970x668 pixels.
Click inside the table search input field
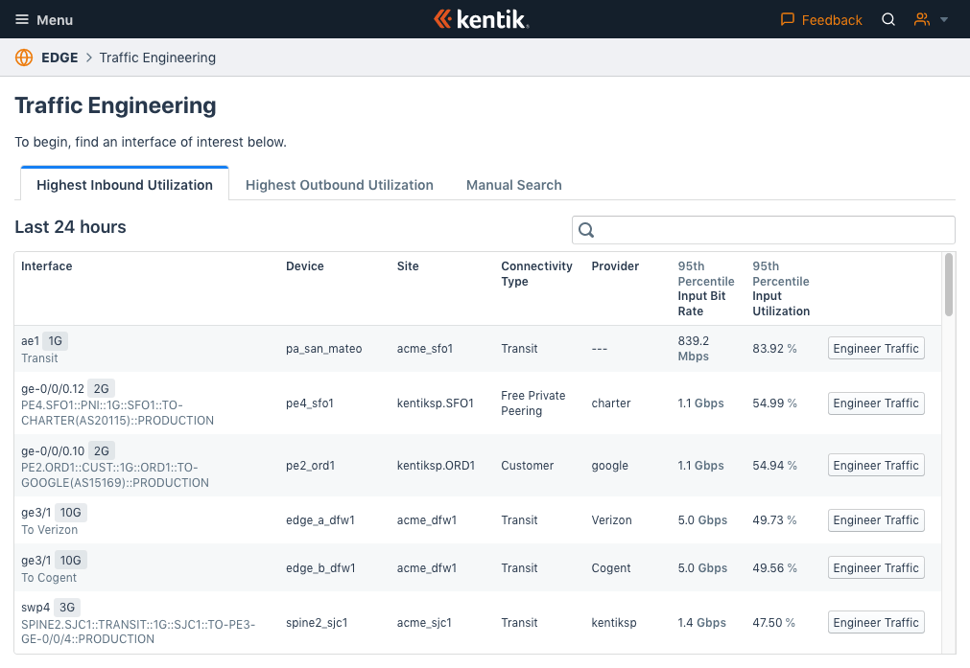(x=763, y=230)
